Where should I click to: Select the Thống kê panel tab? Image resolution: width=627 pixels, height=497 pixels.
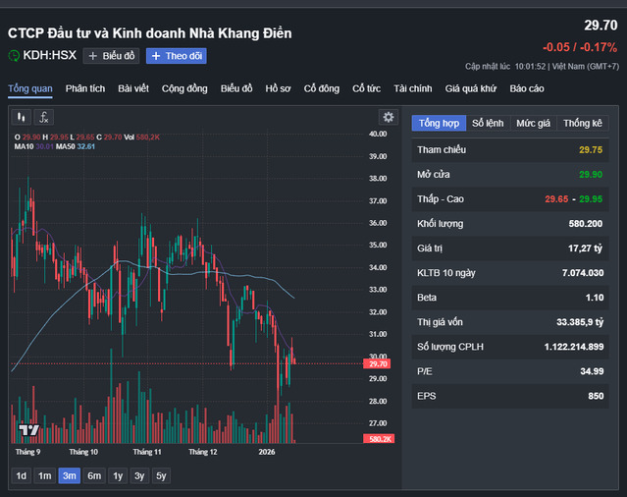(x=583, y=123)
